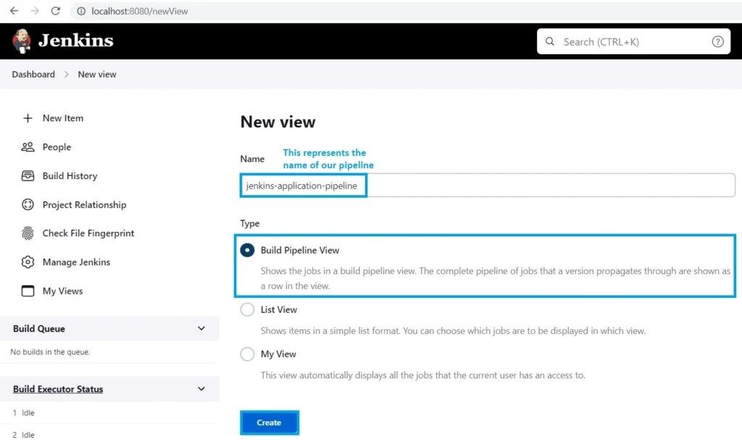Open Check File Fingerprint from the sidebar
Image resolution: width=742 pixels, height=445 pixels.
[x=88, y=233]
